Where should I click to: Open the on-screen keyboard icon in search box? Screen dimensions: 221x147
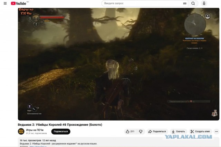pos(185,3)
